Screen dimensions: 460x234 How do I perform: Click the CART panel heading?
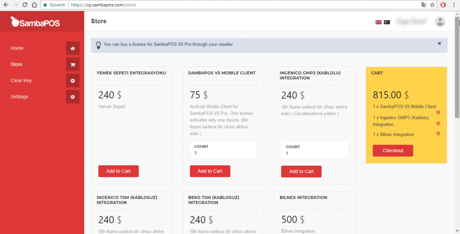[x=377, y=73]
